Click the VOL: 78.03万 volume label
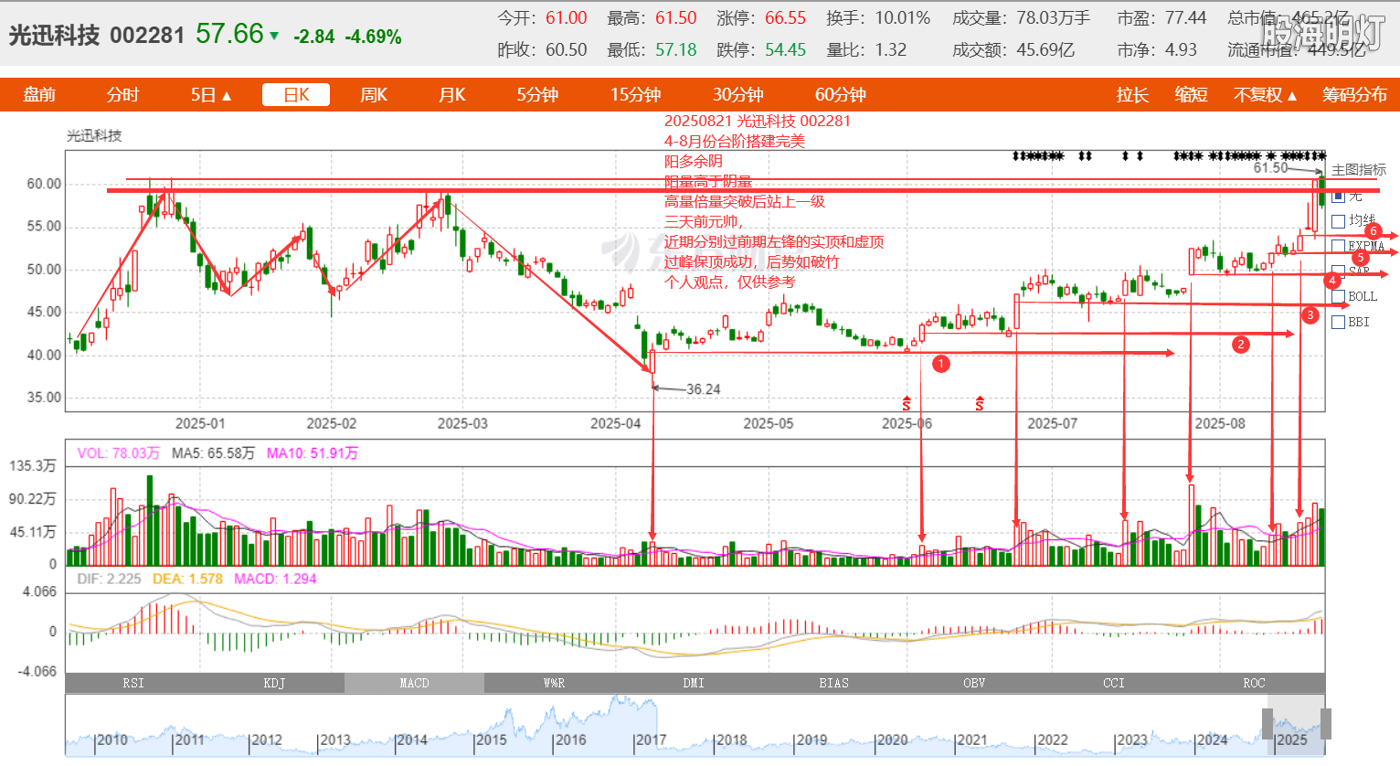1400x766 pixels. (119, 453)
